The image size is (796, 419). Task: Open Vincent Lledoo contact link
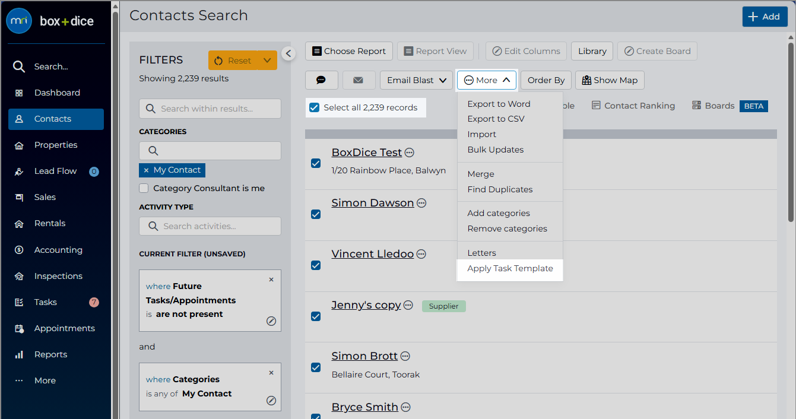click(x=373, y=254)
